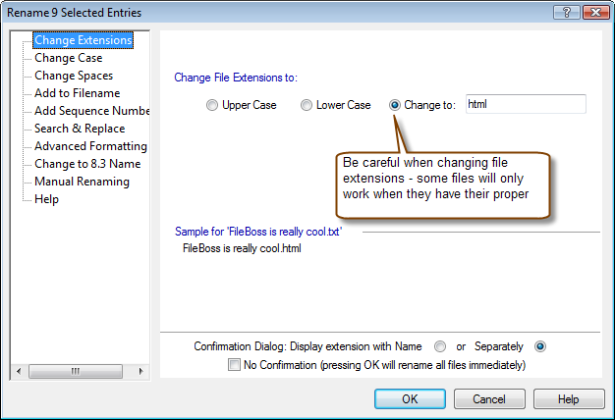Choose Manual Renaming tree item
Screen dimensions: 615x420
click(82, 182)
